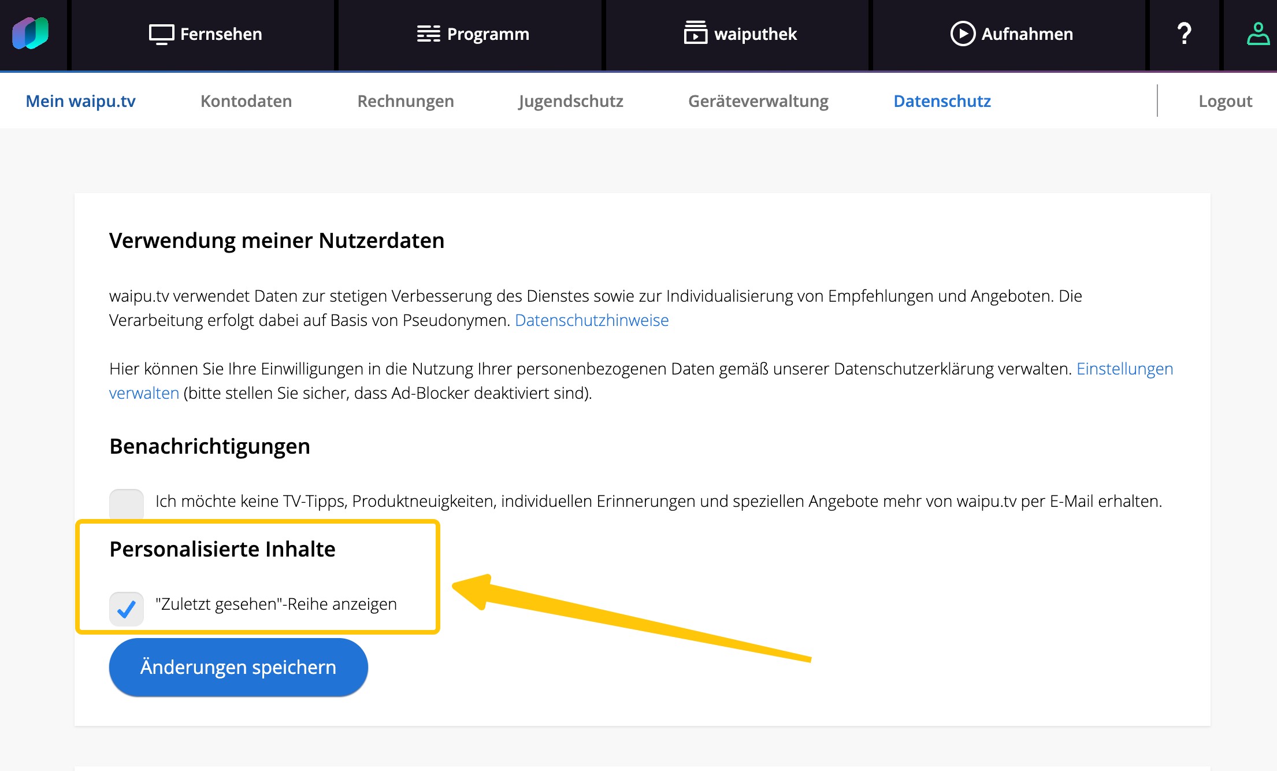Click the account profile icon
The image size is (1277, 771).
(x=1257, y=34)
